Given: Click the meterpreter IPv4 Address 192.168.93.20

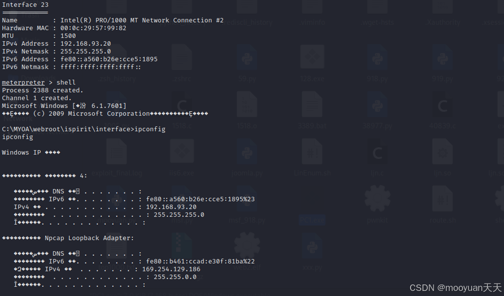Looking at the screenshot, I should click(x=86, y=44).
